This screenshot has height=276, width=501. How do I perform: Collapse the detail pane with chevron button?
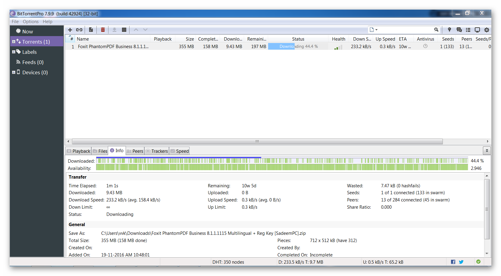pos(487,151)
